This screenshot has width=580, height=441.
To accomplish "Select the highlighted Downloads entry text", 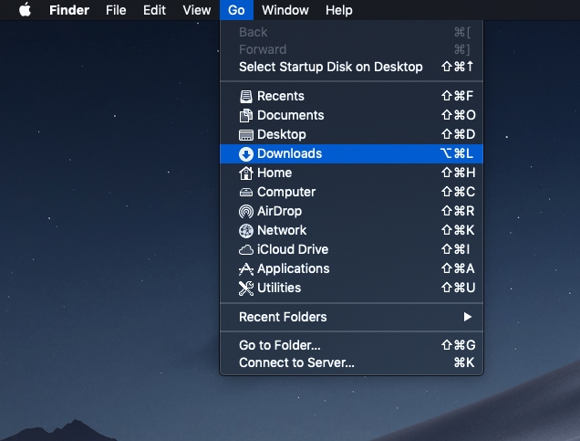I will [290, 153].
